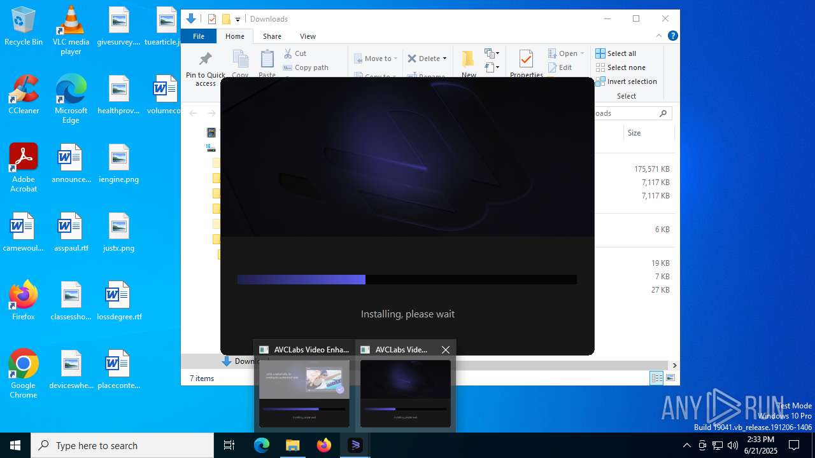The image size is (815, 458).
Task: Select placeconte... document on desktop
Action: point(118,370)
